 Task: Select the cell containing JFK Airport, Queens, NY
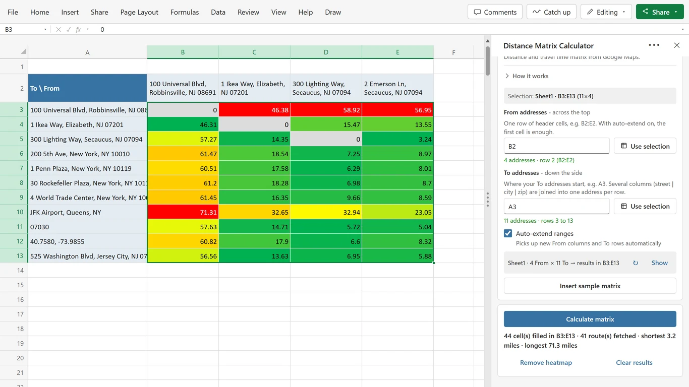point(87,213)
